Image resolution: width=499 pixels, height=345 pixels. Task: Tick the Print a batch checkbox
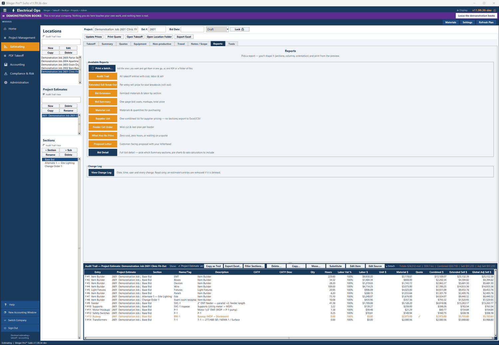tap(93, 68)
